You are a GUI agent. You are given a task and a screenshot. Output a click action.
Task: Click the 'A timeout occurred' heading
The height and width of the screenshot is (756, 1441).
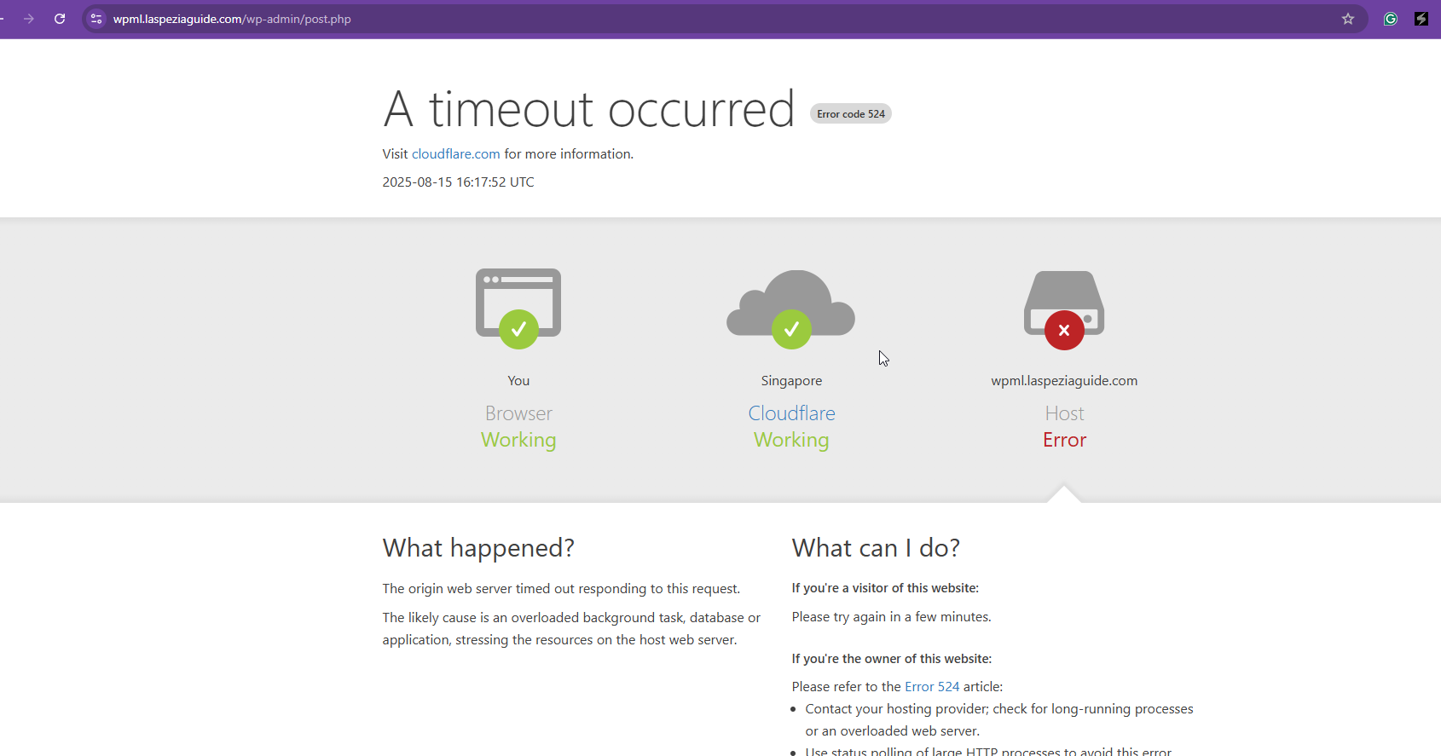click(x=589, y=109)
